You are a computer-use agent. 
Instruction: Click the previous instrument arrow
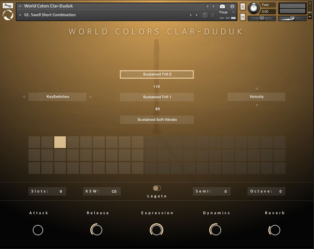point(207,6)
